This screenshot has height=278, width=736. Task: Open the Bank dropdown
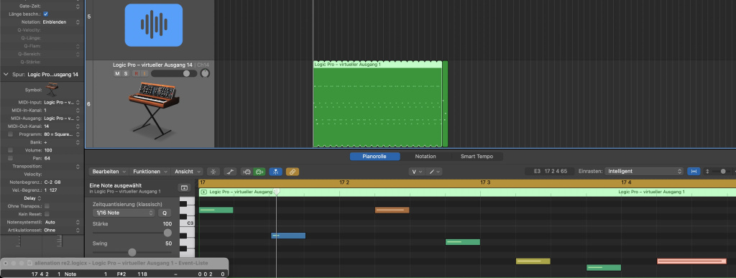62,142
